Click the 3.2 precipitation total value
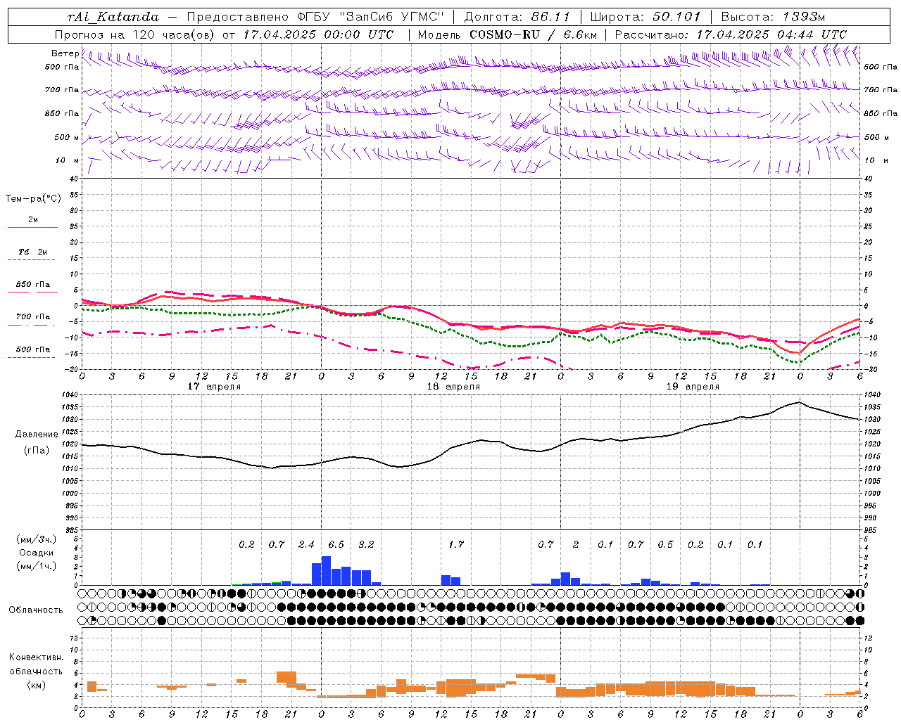Viewport: 901px width, 720px height. (366, 544)
